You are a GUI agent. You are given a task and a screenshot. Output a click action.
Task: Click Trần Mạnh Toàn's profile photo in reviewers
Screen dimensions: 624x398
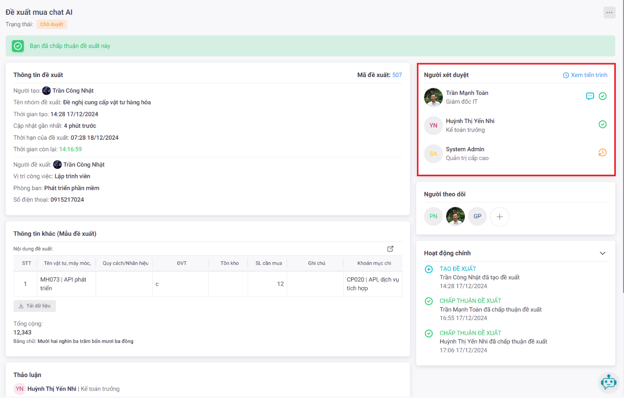433,97
